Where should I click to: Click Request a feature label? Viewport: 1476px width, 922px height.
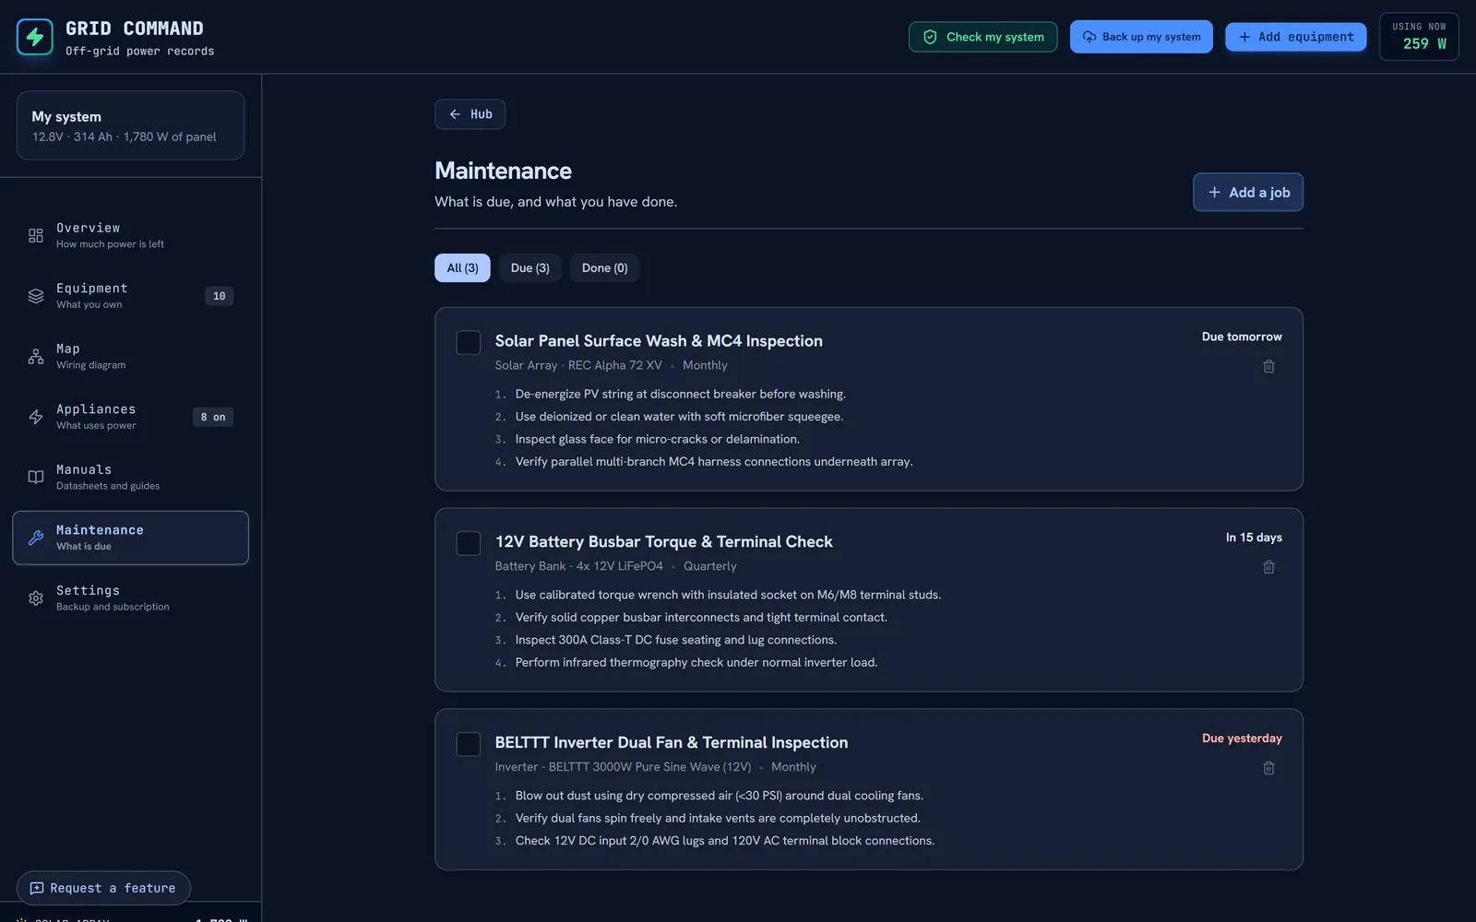[x=113, y=888]
